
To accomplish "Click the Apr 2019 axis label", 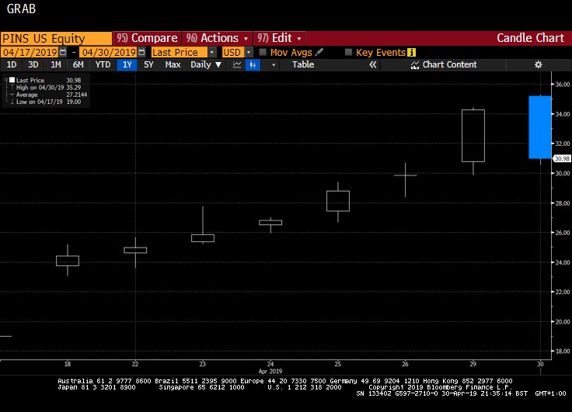I will (x=270, y=371).
